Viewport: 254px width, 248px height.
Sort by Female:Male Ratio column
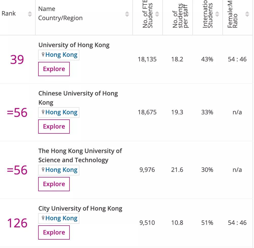click(x=247, y=15)
